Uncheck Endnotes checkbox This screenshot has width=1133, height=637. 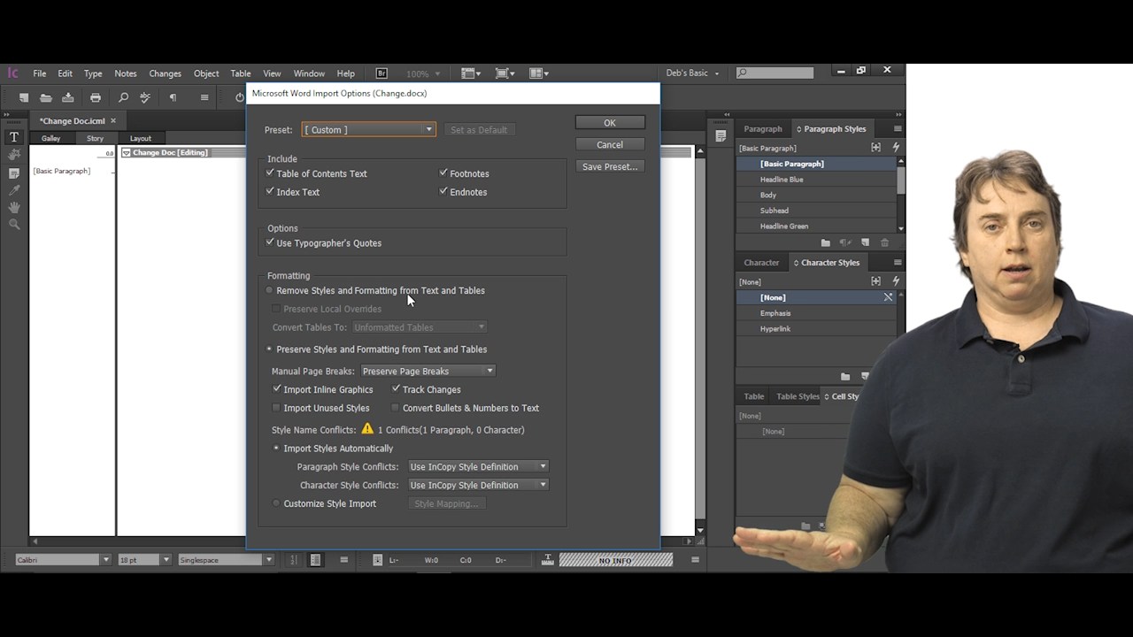click(443, 191)
